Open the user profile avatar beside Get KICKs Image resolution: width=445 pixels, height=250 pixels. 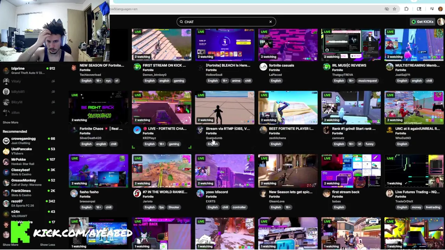[440, 22]
